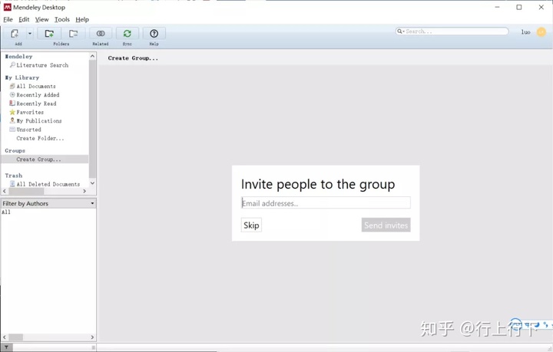The height and width of the screenshot is (352, 553).
Task: Click the filter panel scroll right arrow
Action: pos(92,337)
